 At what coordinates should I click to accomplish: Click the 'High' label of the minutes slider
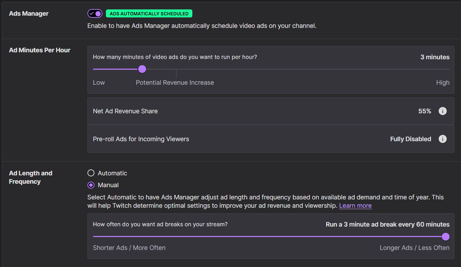443,83
